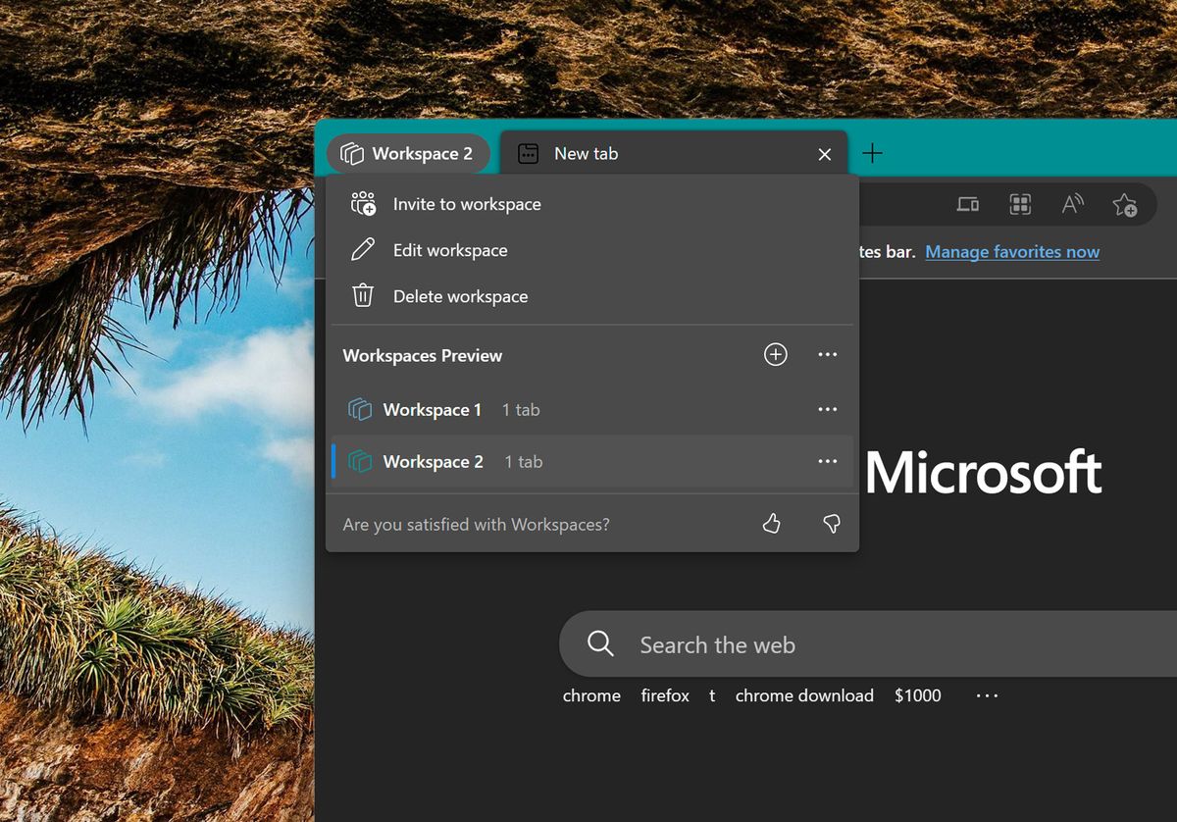Image resolution: width=1177 pixels, height=822 pixels.
Task: Open a new browser tab
Action: tap(872, 153)
